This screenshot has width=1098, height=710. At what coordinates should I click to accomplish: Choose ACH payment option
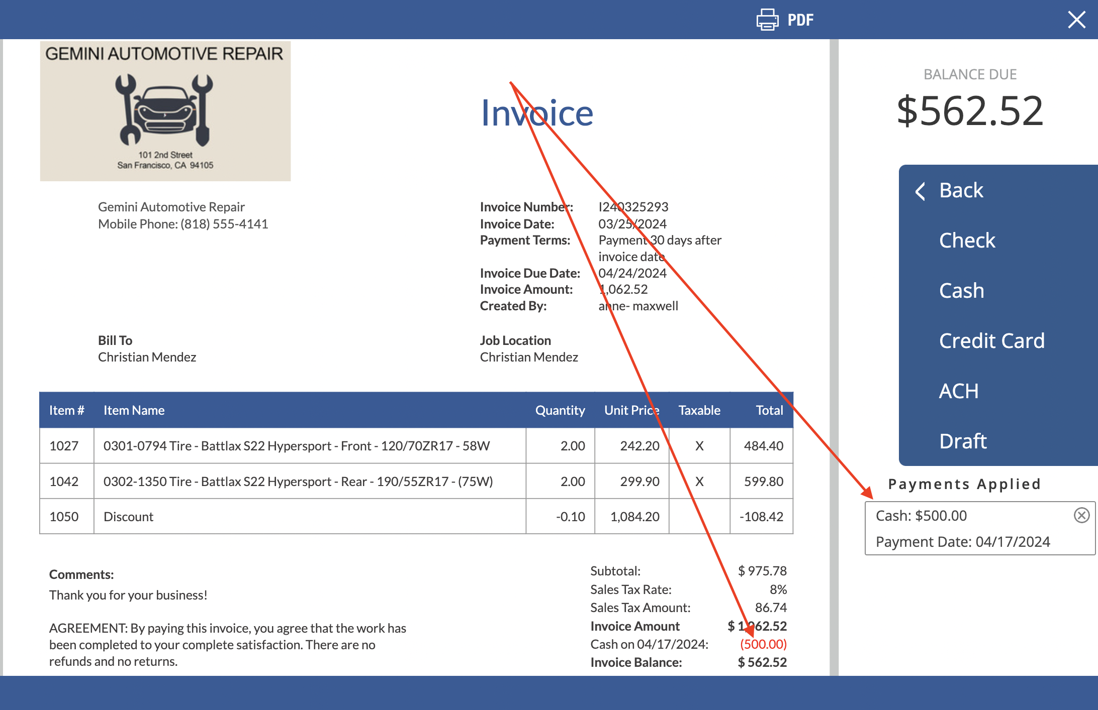click(959, 391)
